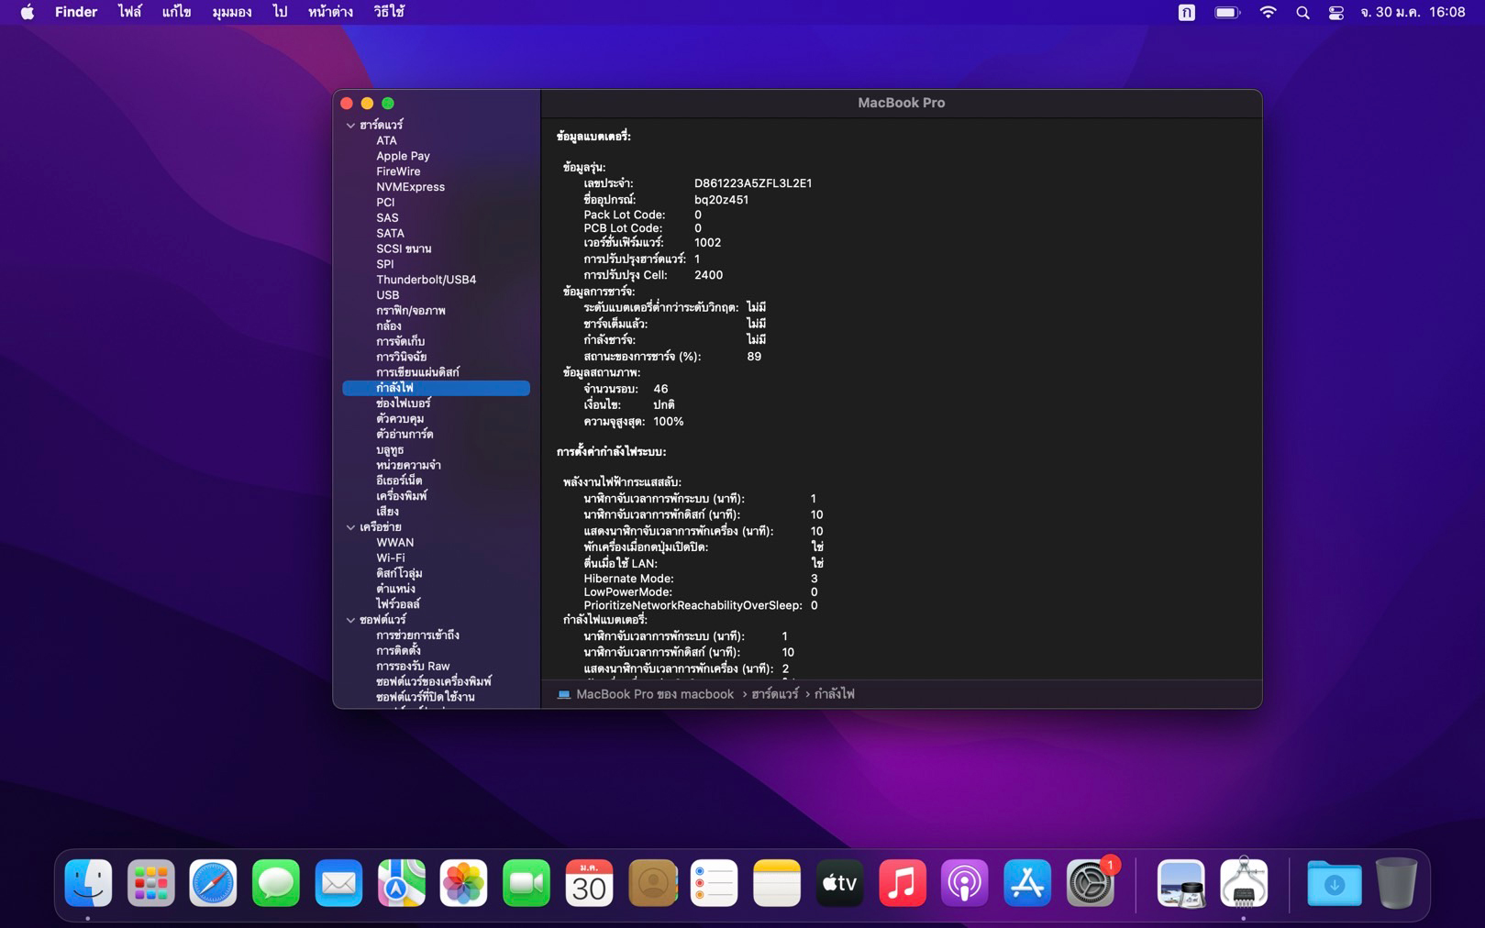Click MacBook Pro ของ macbook in path bar
This screenshot has width=1485, height=928.
point(654,694)
